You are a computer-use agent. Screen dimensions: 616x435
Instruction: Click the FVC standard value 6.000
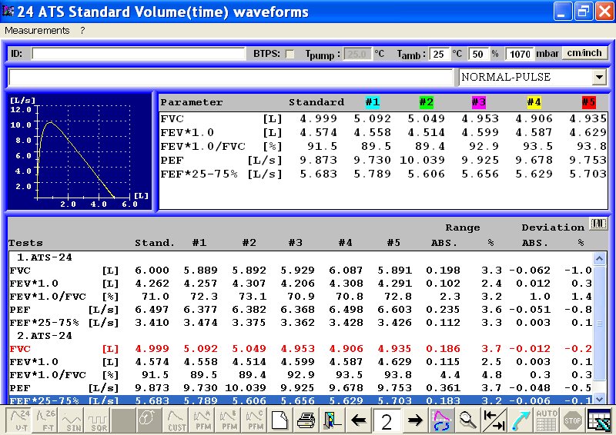(152, 271)
